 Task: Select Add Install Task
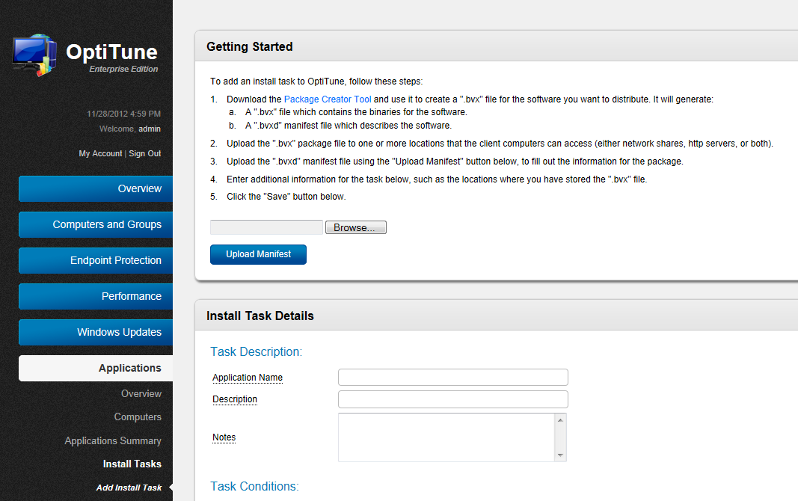click(129, 487)
